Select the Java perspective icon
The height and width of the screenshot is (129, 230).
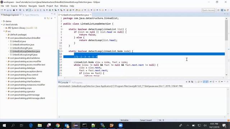click(x=222, y=10)
